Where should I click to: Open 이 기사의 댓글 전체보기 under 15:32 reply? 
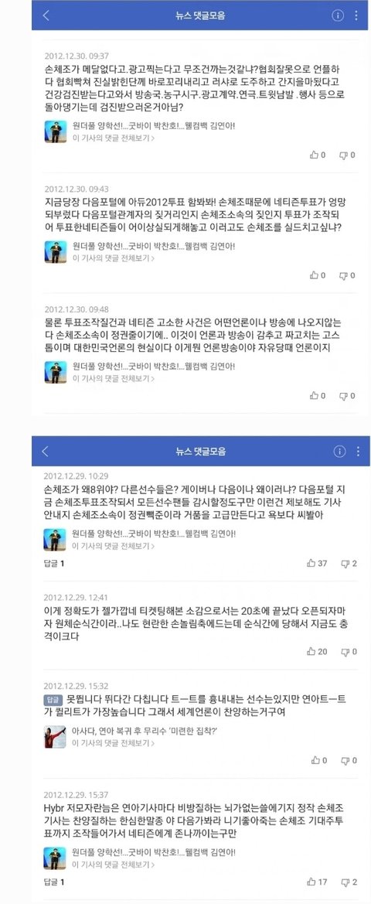pos(114,744)
